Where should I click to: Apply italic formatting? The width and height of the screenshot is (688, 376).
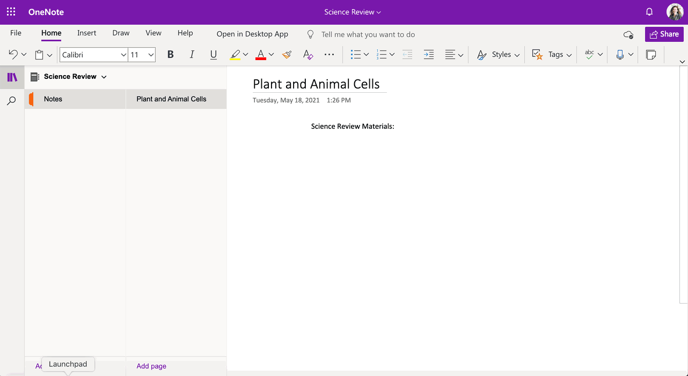point(192,54)
